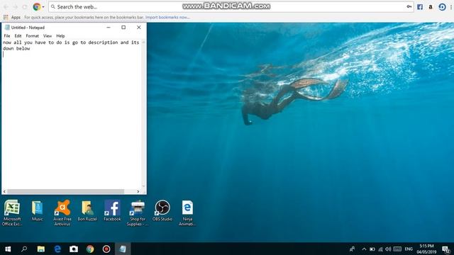Open File Explorer from taskbar

pyautogui.click(x=41, y=249)
